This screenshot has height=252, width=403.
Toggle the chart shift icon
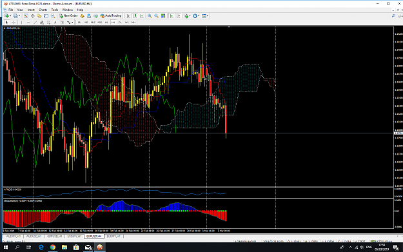pos(178,16)
